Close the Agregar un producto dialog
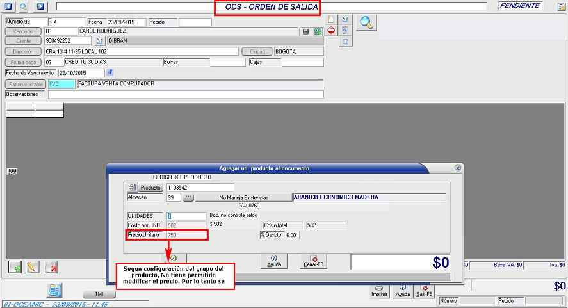Viewport: 568px width, 308px height. point(458,168)
